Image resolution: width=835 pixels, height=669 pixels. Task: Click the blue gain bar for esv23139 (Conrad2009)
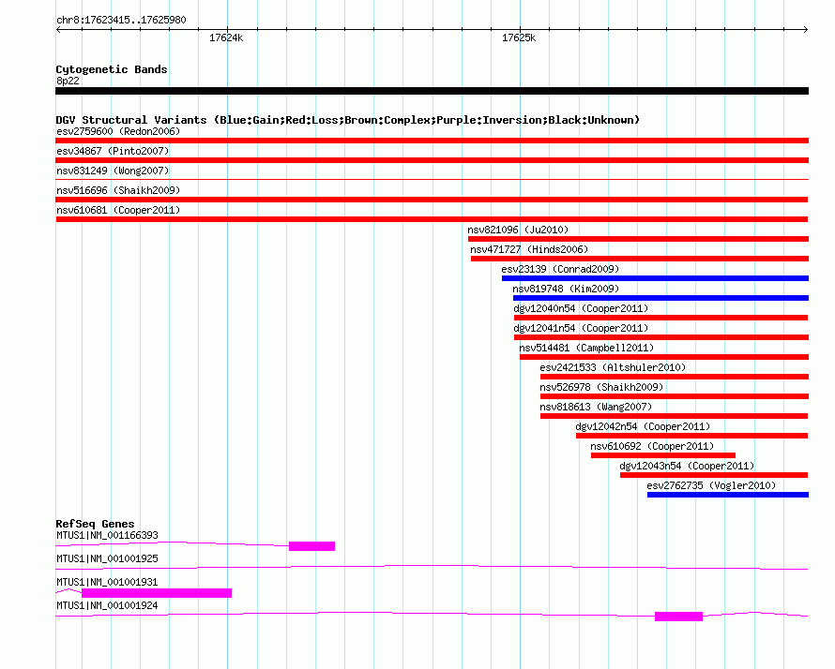click(655, 278)
